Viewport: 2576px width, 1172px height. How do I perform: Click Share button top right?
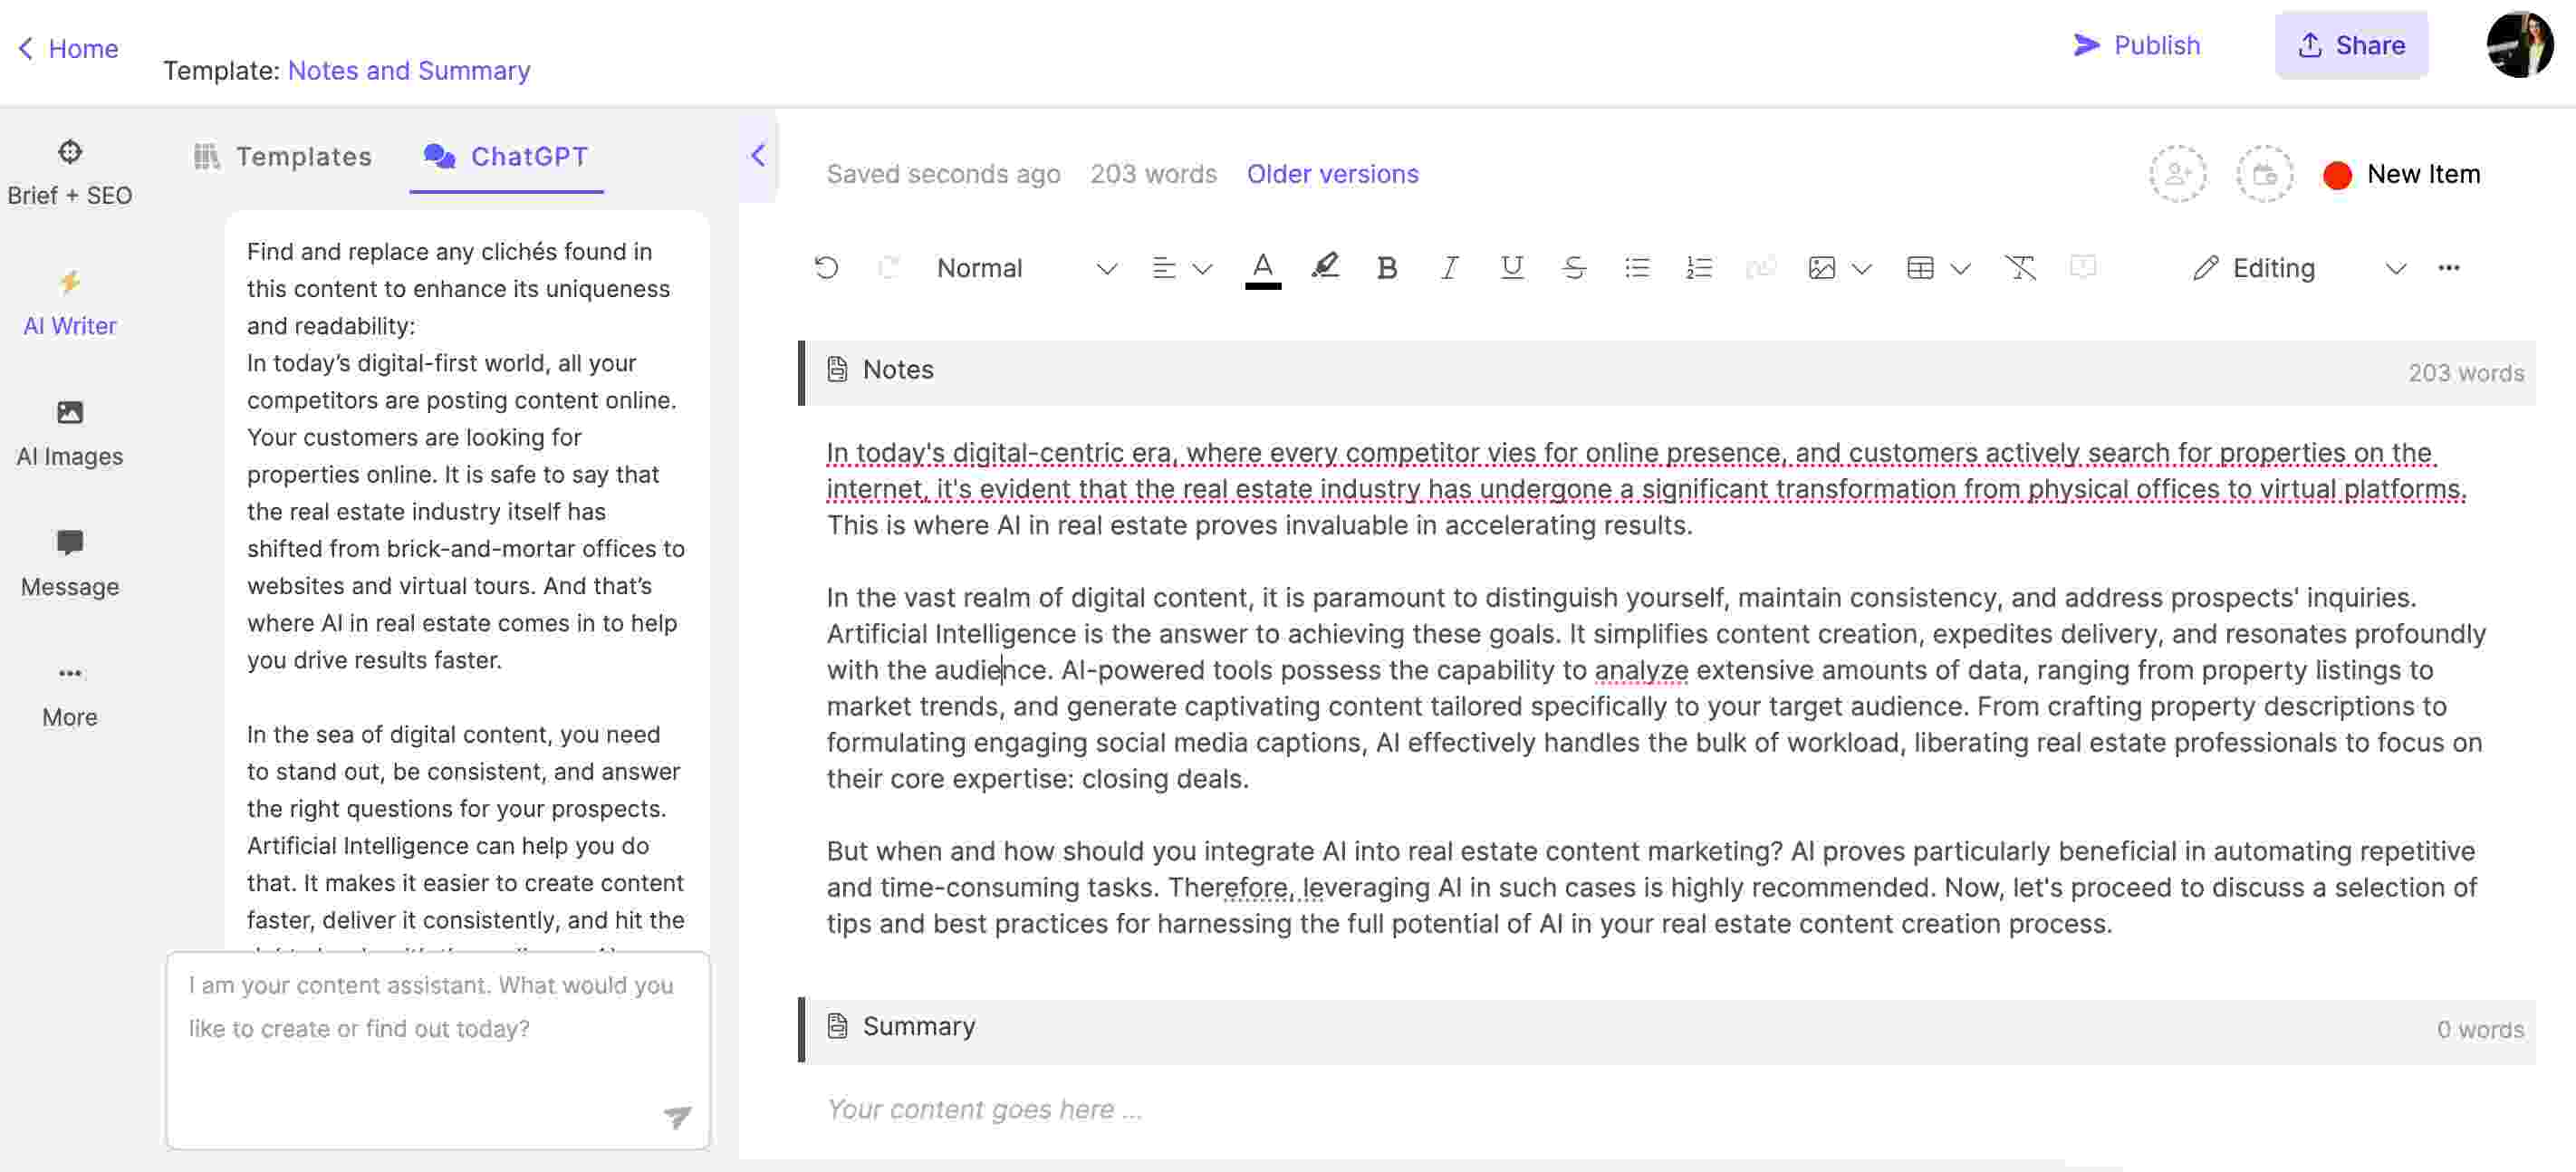[x=2351, y=44]
